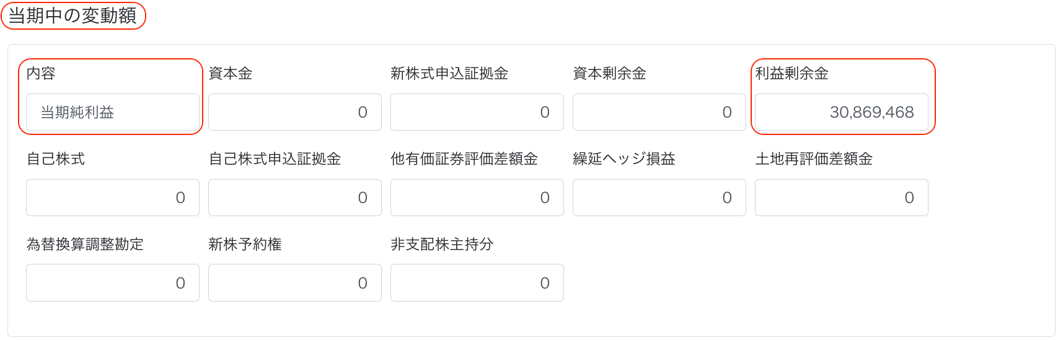The height and width of the screenshot is (340, 1058).
Task: Click the 為替換算調整勘定 input box
Action: pos(112,283)
